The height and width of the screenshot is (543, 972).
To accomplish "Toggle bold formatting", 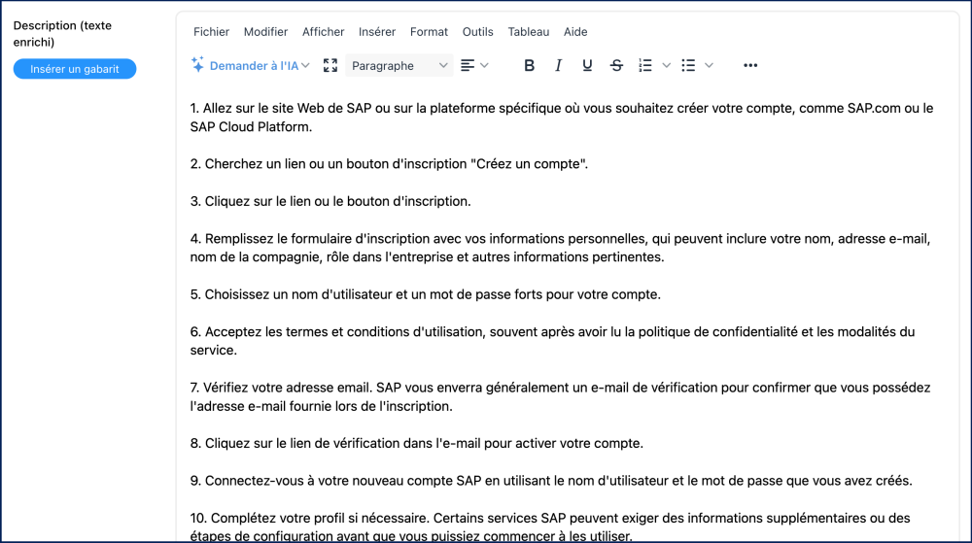I will 529,66.
